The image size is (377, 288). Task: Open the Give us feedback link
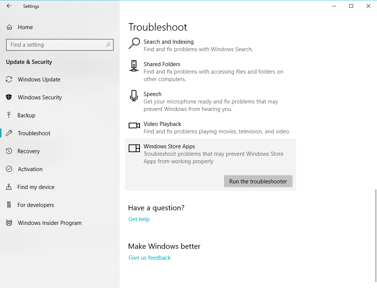150,257
